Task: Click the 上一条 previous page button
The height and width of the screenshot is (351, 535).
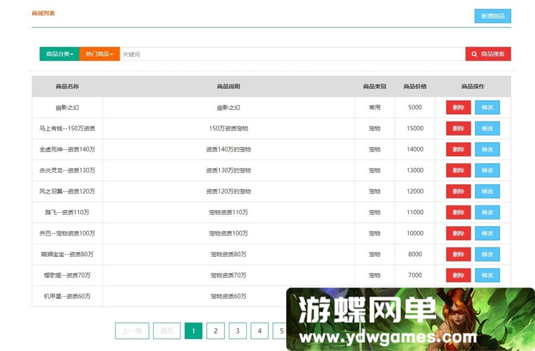Action: [132, 330]
